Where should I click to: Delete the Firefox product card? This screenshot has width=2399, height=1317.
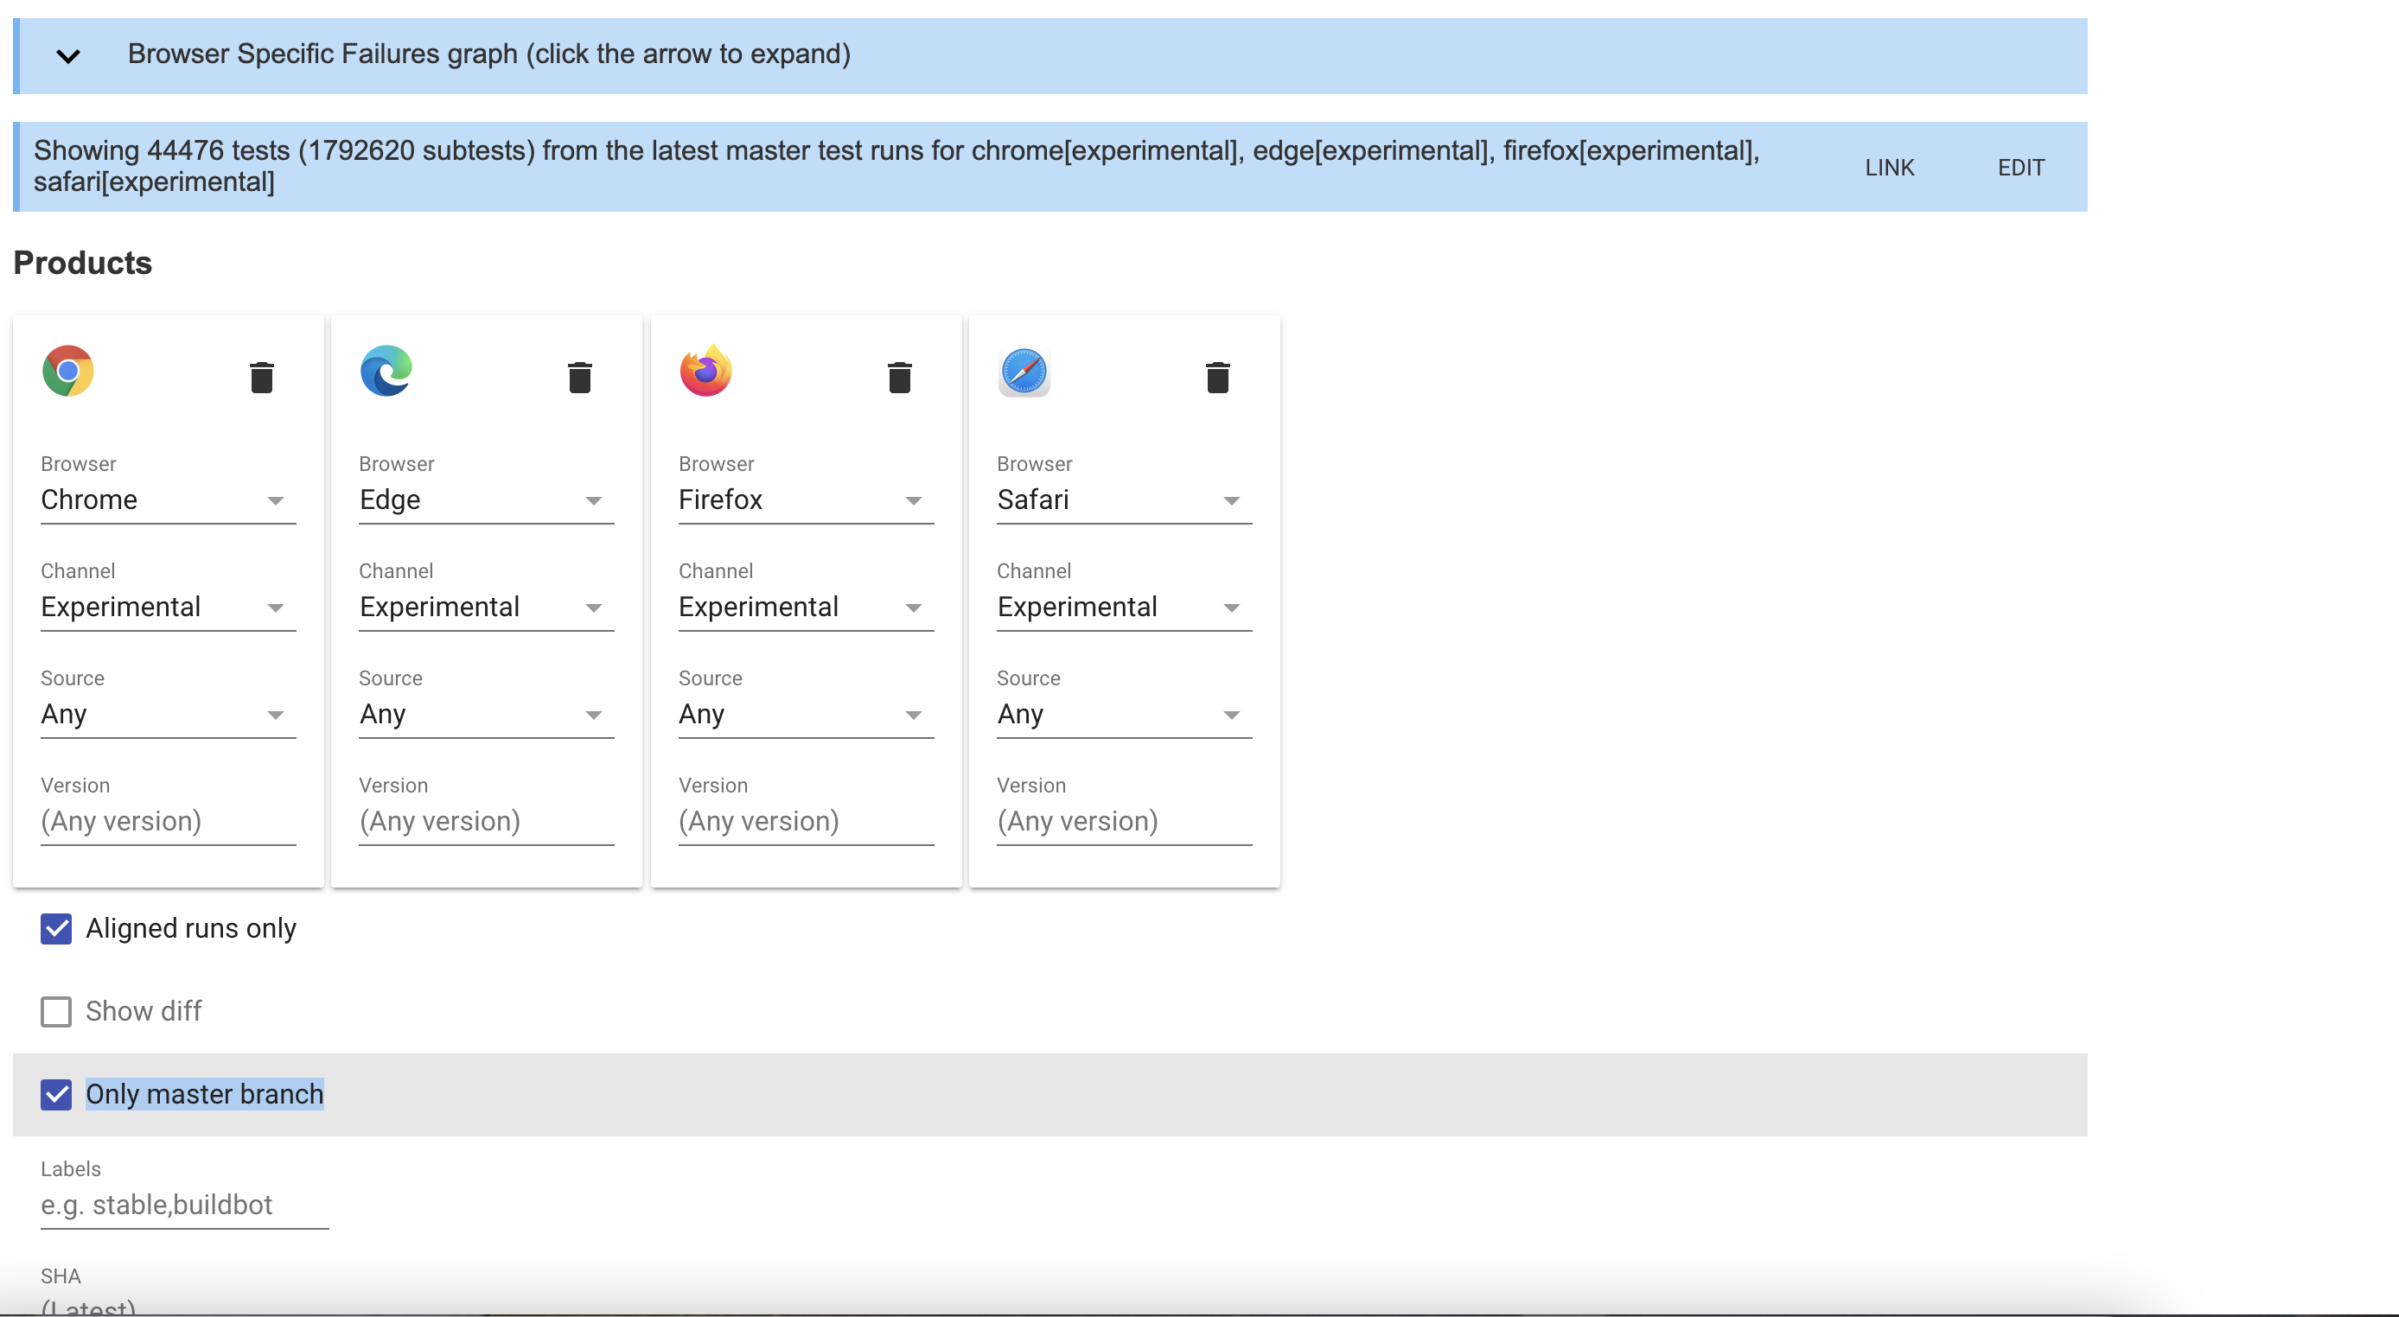[x=900, y=378]
